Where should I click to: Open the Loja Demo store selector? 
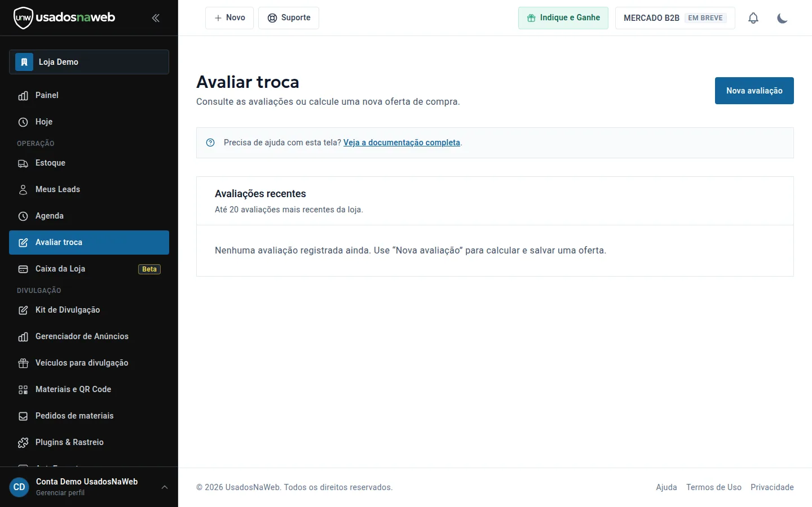coord(89,62)
